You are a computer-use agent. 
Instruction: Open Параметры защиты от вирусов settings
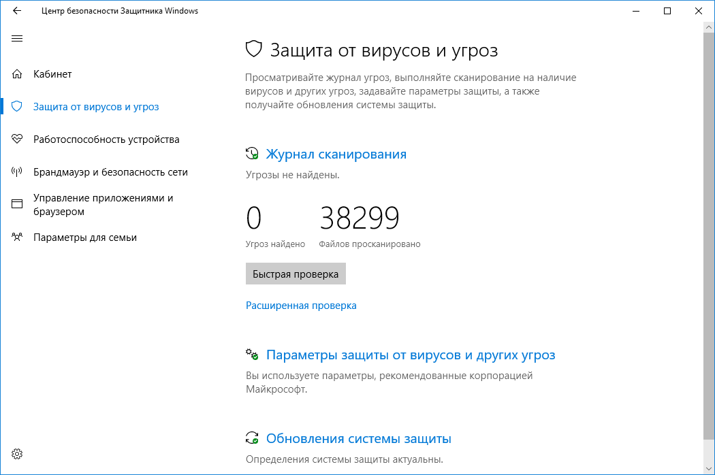tap(411, 355)
